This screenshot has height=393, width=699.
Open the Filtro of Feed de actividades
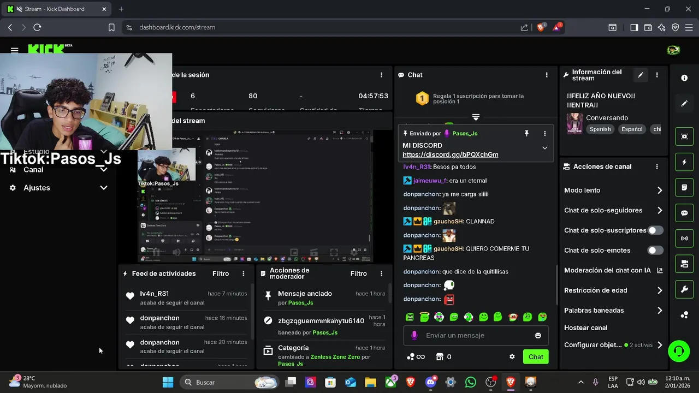tap(221, 273)
